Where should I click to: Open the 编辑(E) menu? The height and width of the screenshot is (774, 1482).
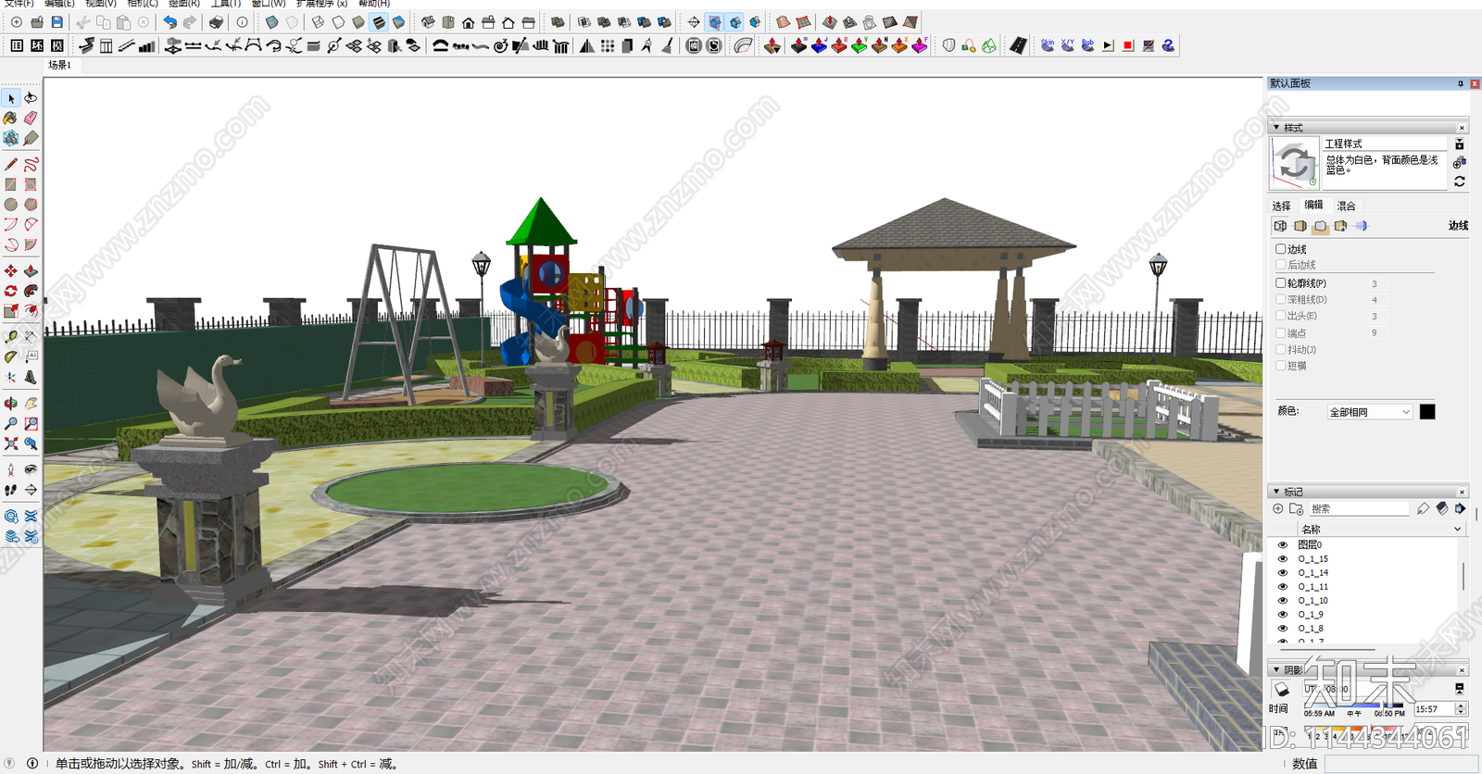click(x=59, y=4)
